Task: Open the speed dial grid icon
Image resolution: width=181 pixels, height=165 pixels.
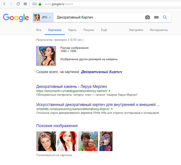Action: [x=25, y=4]
